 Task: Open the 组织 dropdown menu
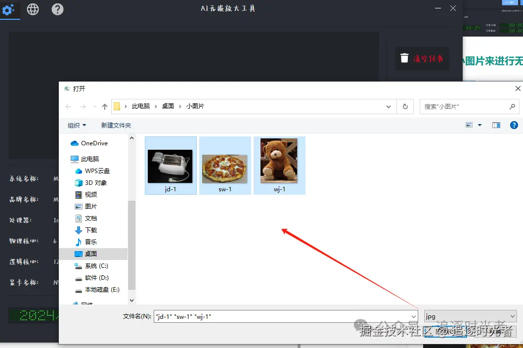tap(76, 125)
